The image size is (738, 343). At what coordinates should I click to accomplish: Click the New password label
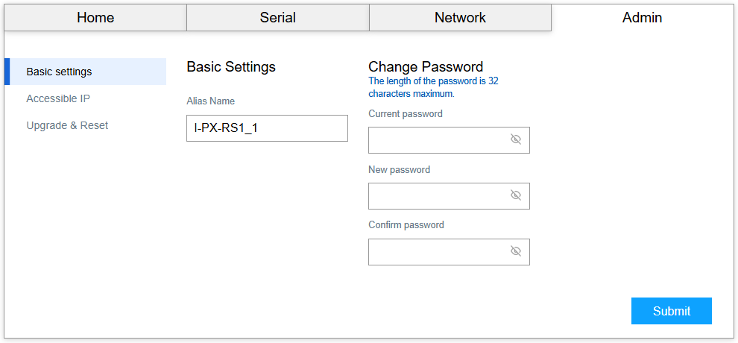click(x=400, y=170)
